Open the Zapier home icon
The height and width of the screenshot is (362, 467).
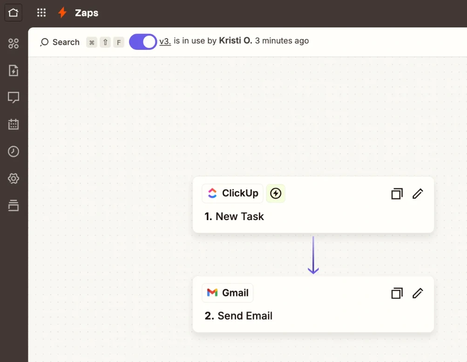13,13
